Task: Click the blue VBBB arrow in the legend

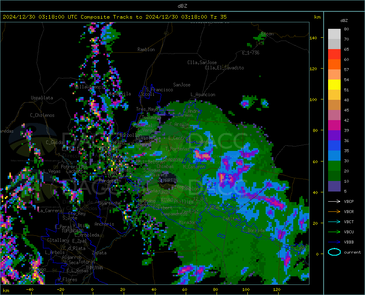Action: (x=334, y=242)
